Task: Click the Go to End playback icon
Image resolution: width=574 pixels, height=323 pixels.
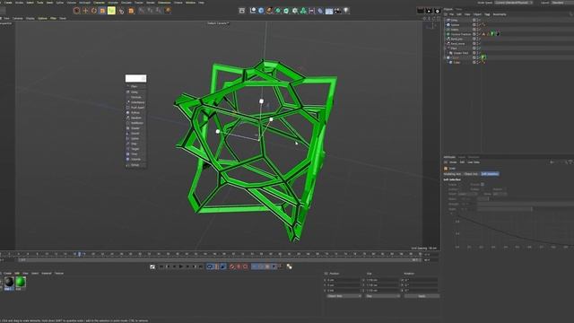Action: click(201, 266)
